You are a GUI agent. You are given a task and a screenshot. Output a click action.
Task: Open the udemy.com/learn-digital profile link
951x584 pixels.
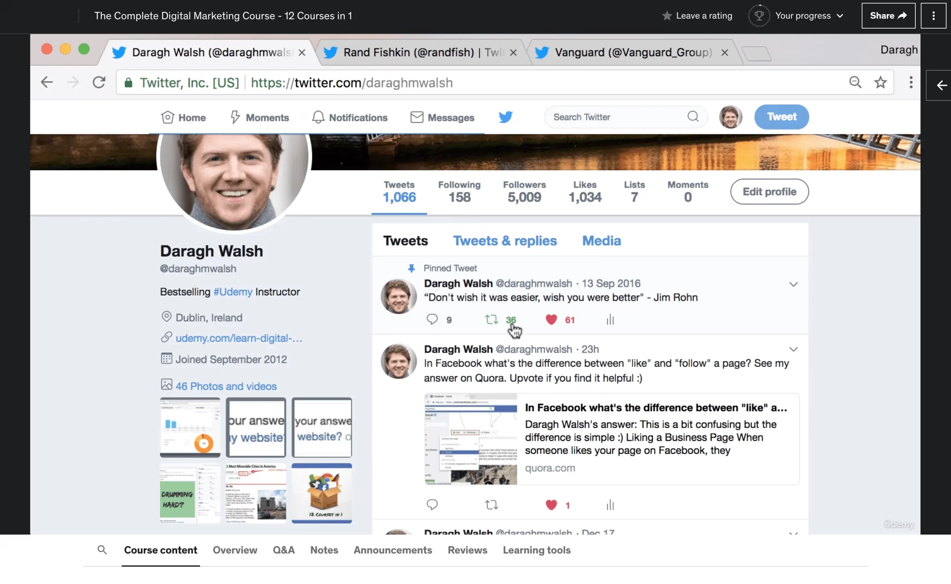click(x=238, y=338)
